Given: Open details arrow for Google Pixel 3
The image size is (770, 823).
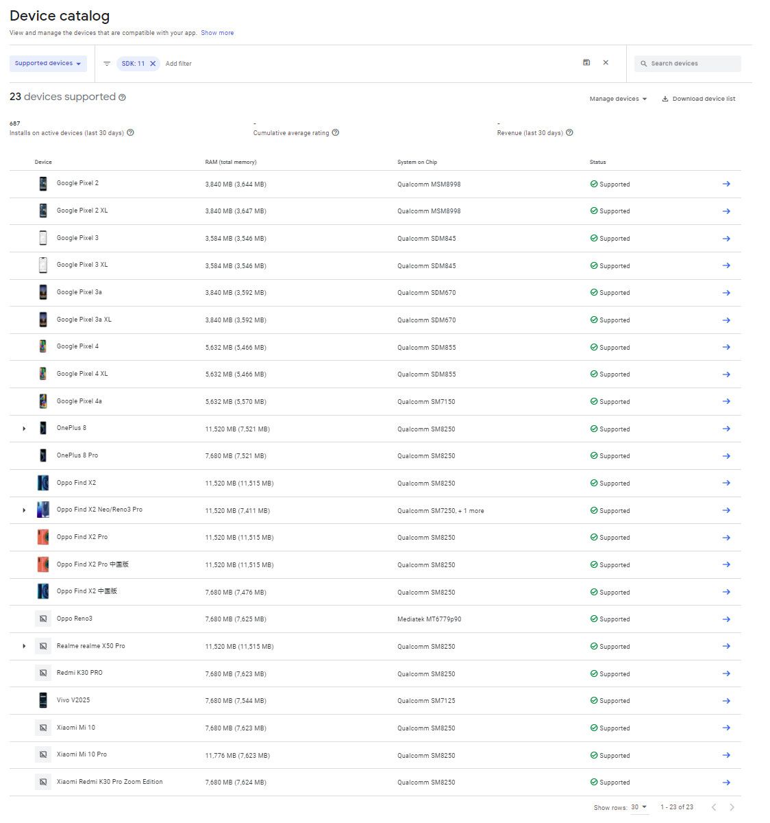Looking at the screenshot, I should [726, 239].
